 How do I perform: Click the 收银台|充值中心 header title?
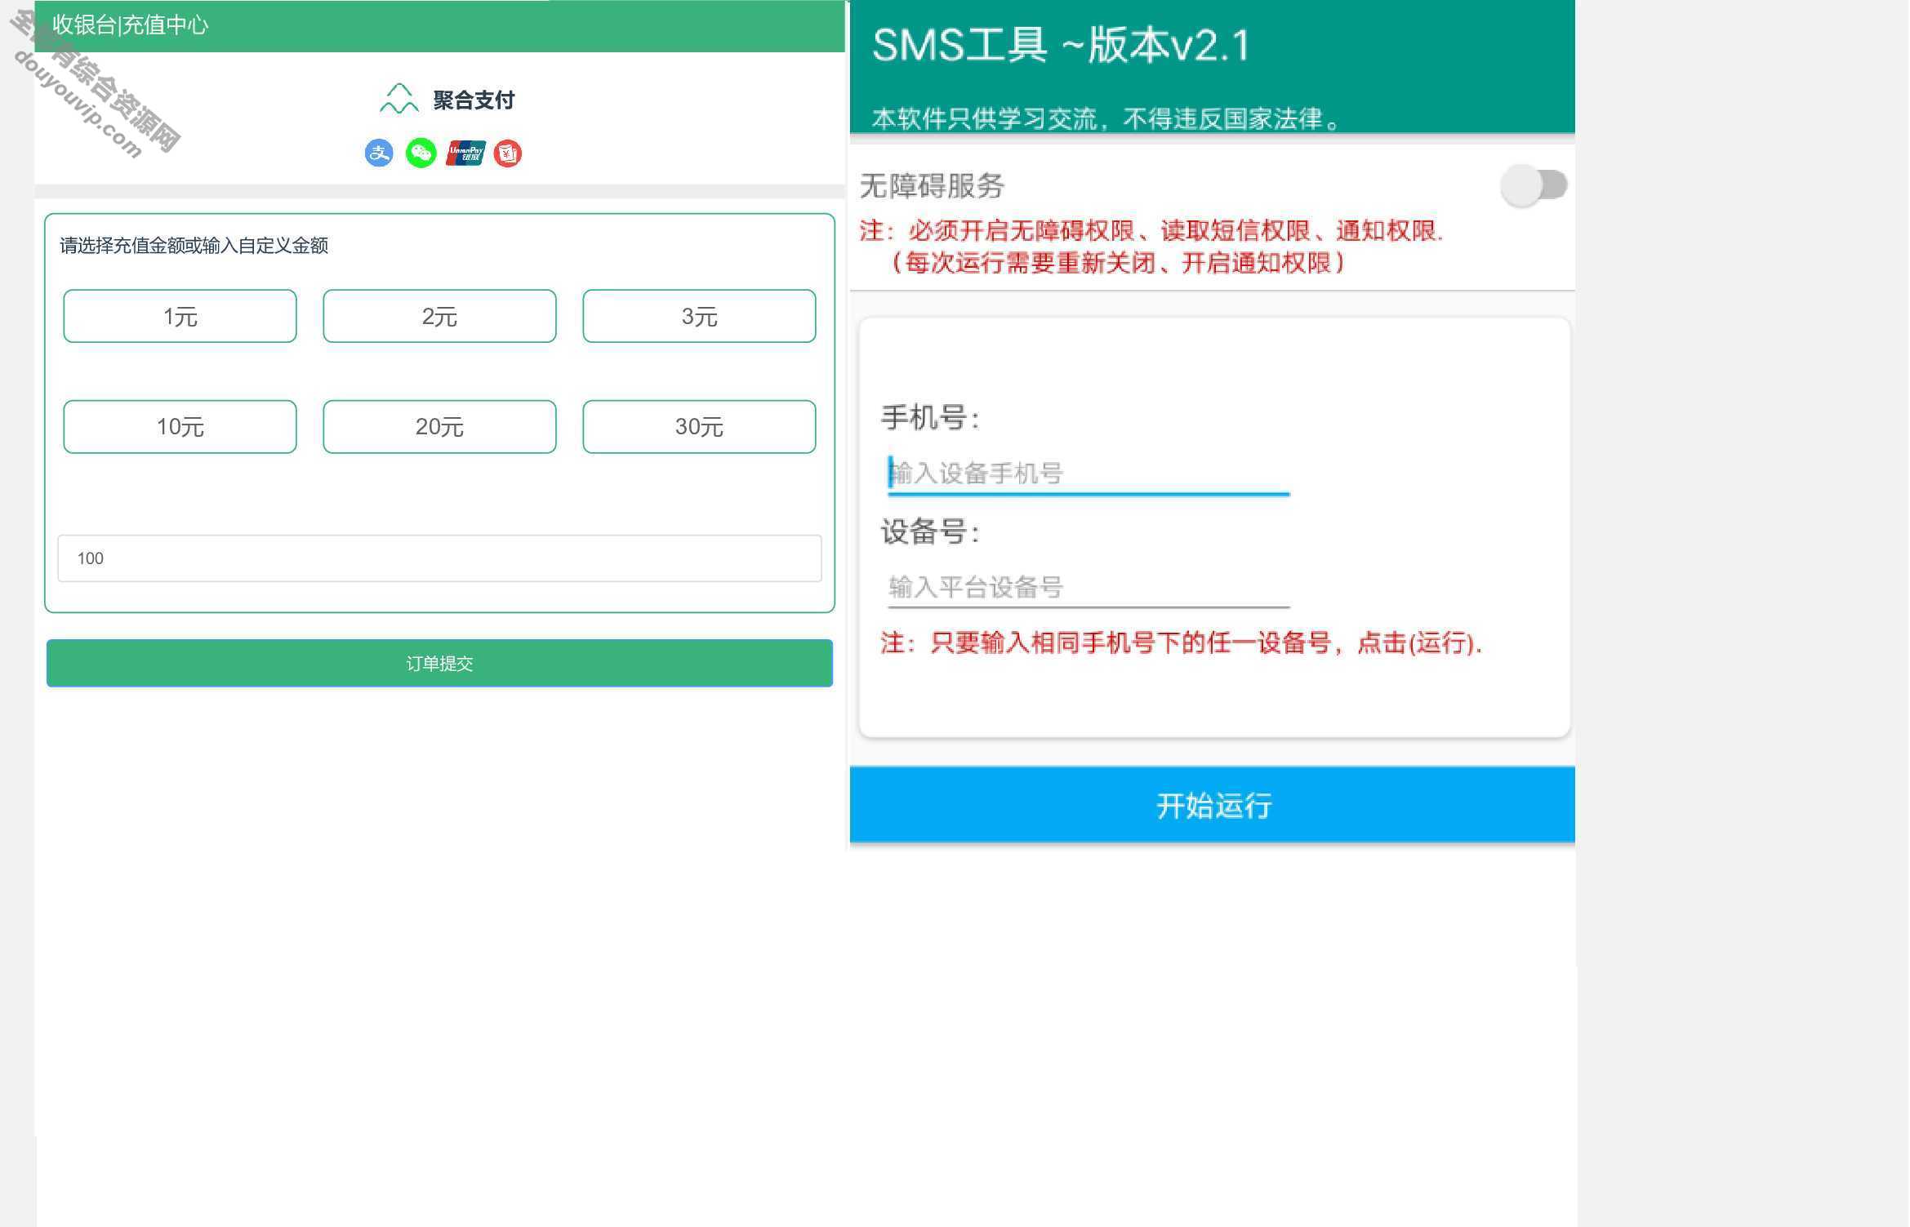tap(131, 24)
